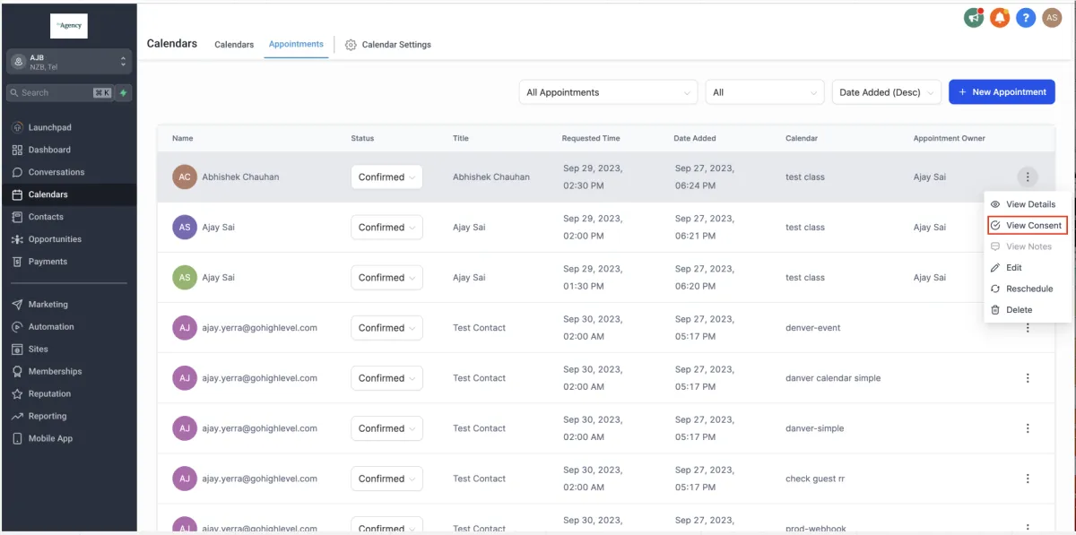
Task: Select Delete from the appointment menu
Action: click(1019, 310)
